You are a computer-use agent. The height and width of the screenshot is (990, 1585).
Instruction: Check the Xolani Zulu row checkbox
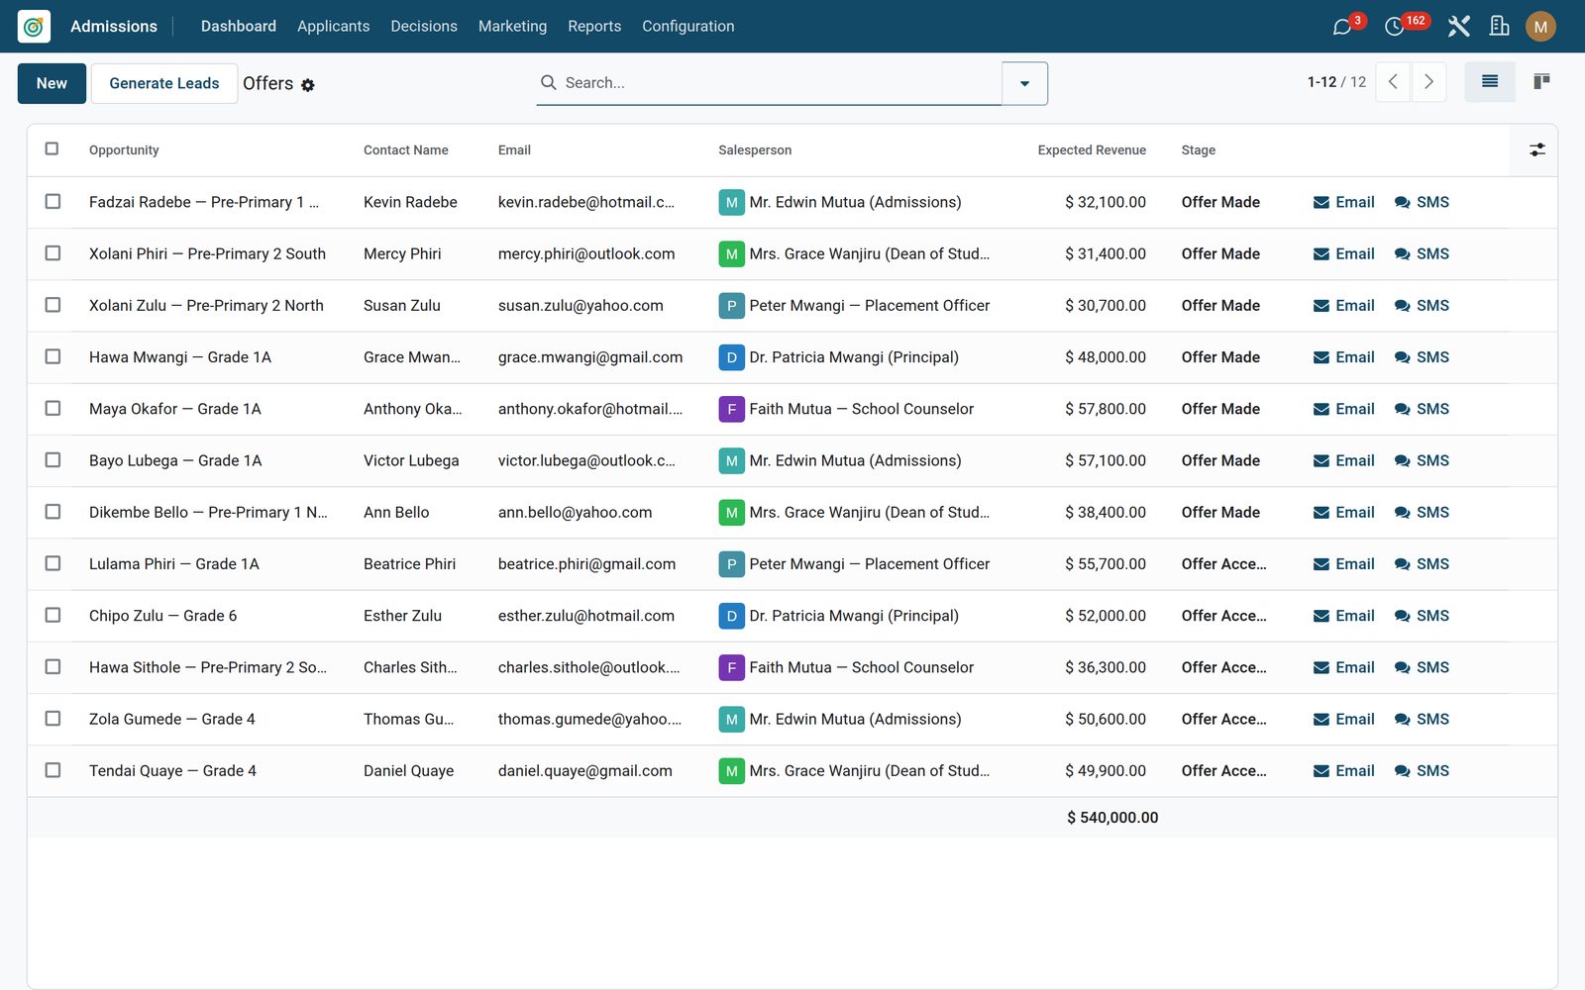[53, 305]
